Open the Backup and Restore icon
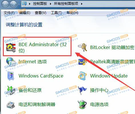 (11, 90)
